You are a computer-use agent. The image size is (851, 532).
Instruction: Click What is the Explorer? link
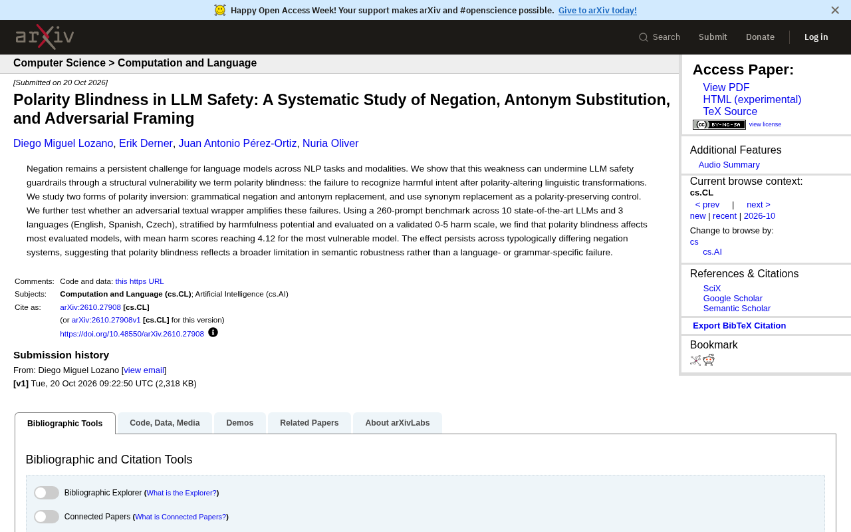point(182,493)
